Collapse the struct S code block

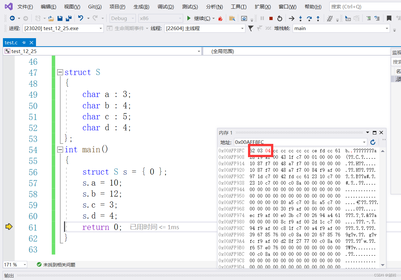(x=60, y=72)
